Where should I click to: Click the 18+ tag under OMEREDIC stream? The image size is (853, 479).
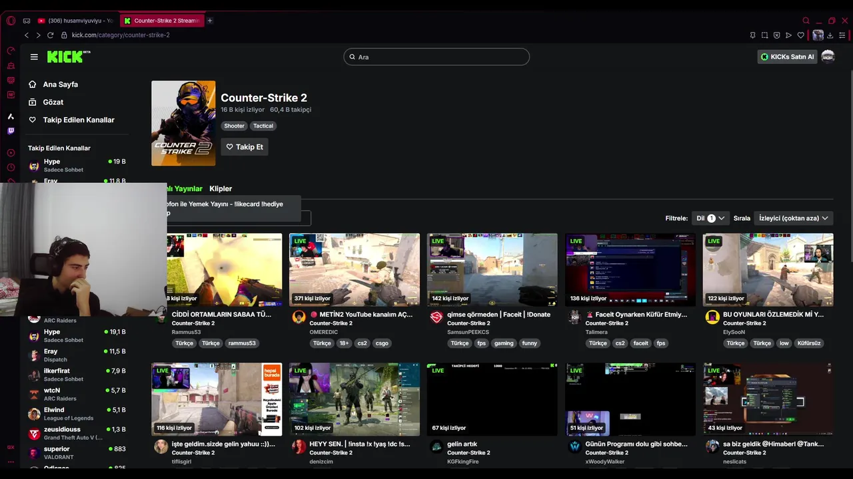click(344, 343)
